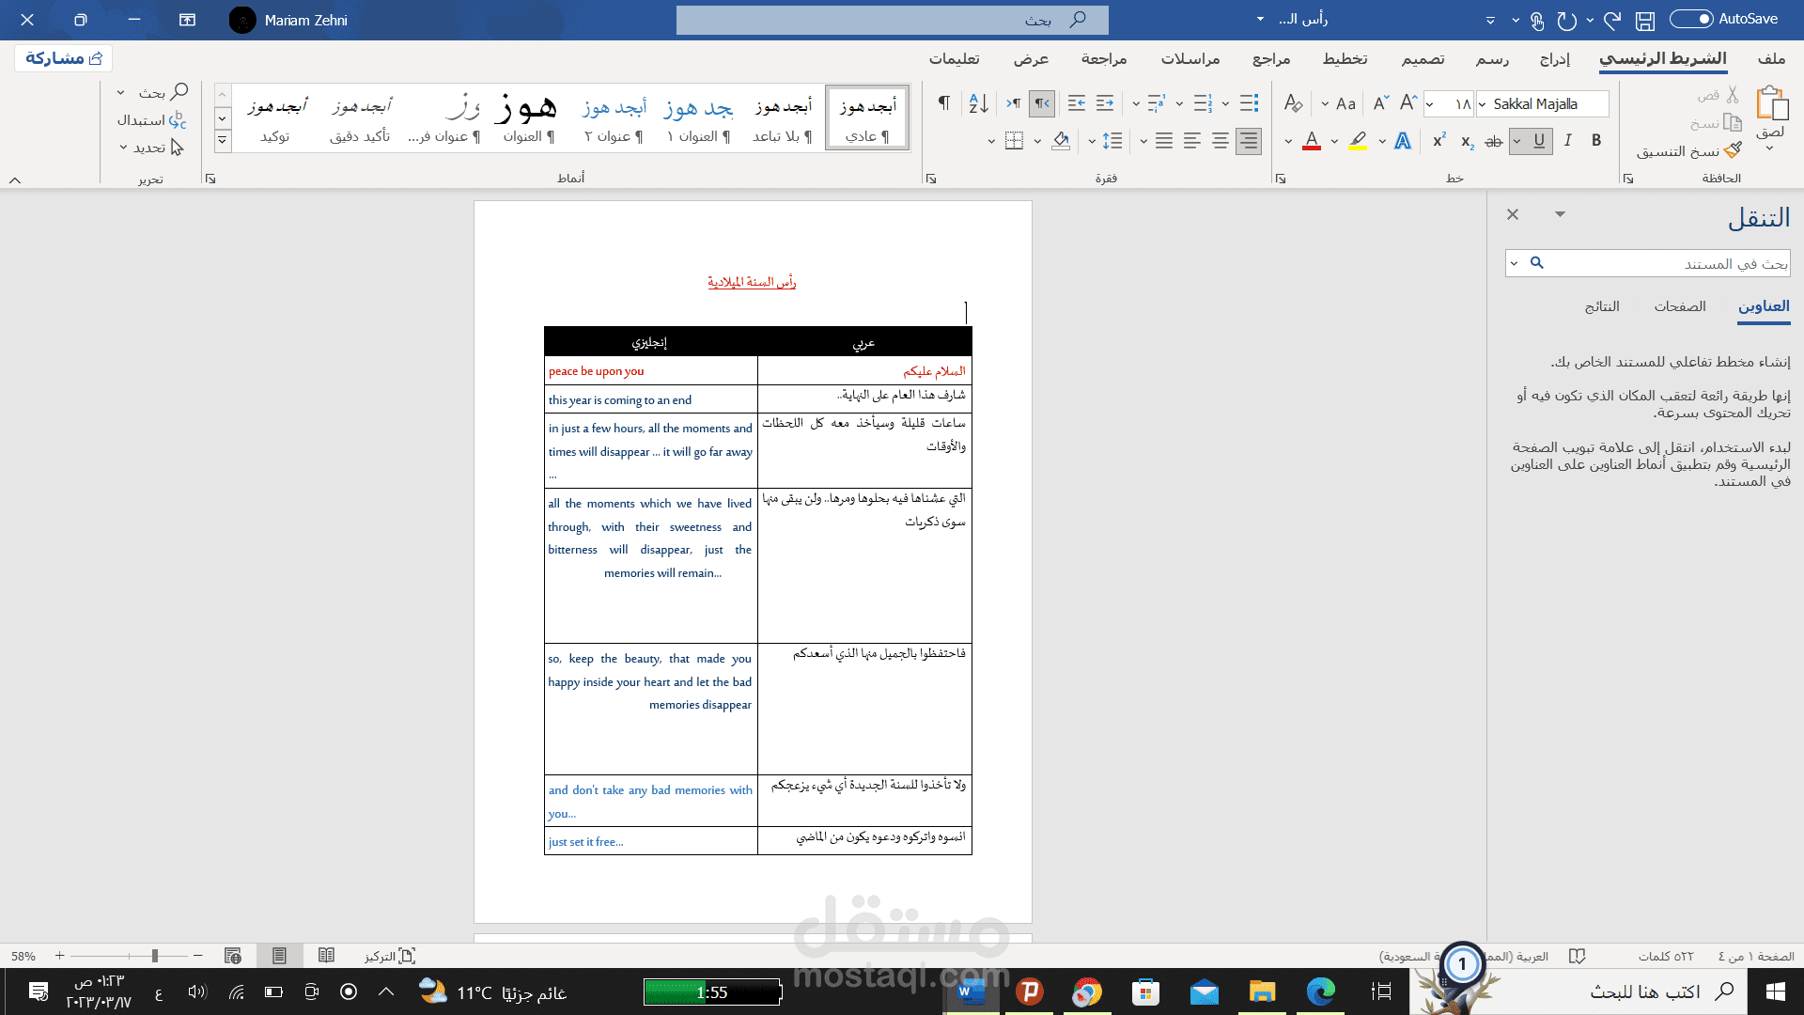Click the proofing book icon in status bar

pyautogui.click(x=1578, y=956)
